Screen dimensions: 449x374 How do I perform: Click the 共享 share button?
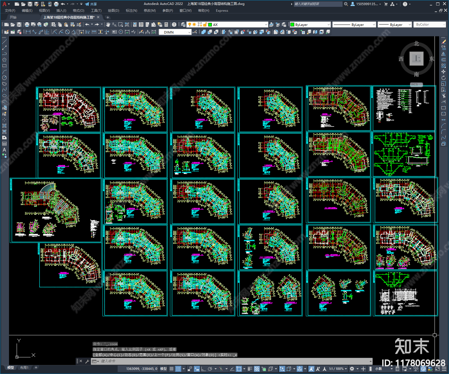pyautogui.click(x=91, y=4)
